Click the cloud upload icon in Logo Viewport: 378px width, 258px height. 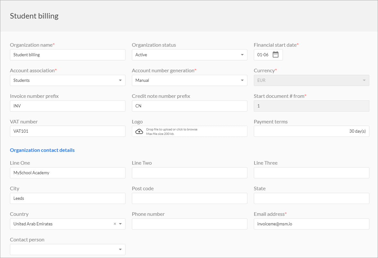139,131
